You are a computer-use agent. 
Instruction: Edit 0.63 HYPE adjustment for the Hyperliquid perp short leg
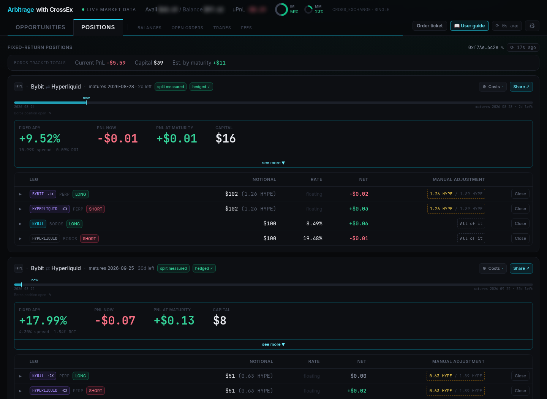coord(455,391)
